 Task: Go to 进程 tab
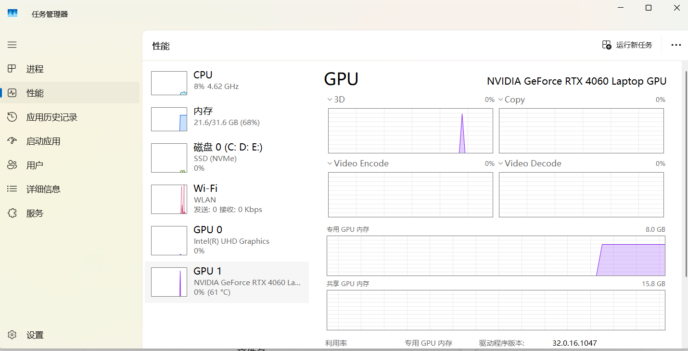coord(70,69)
